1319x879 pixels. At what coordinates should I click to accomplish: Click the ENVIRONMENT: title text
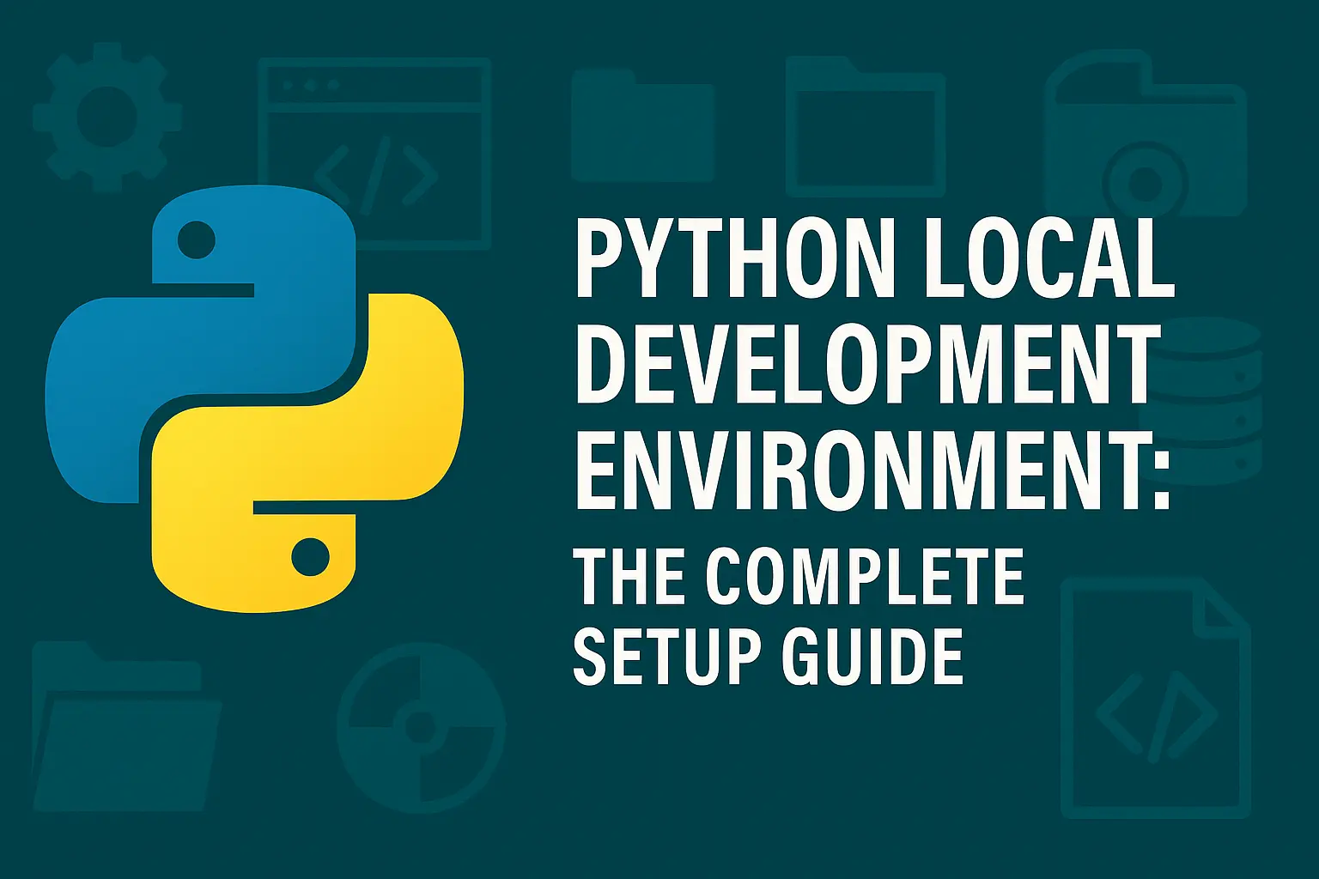coord(872,472)
